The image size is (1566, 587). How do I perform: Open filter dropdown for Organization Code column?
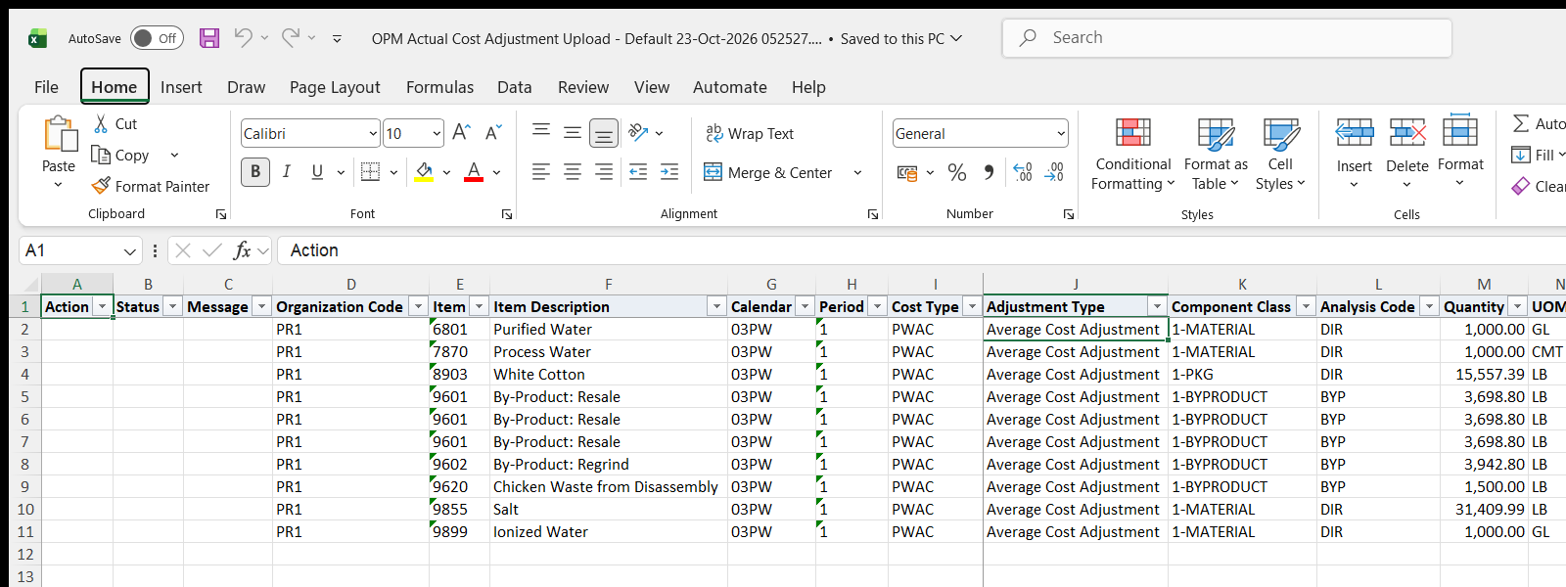tap(418, 306)
